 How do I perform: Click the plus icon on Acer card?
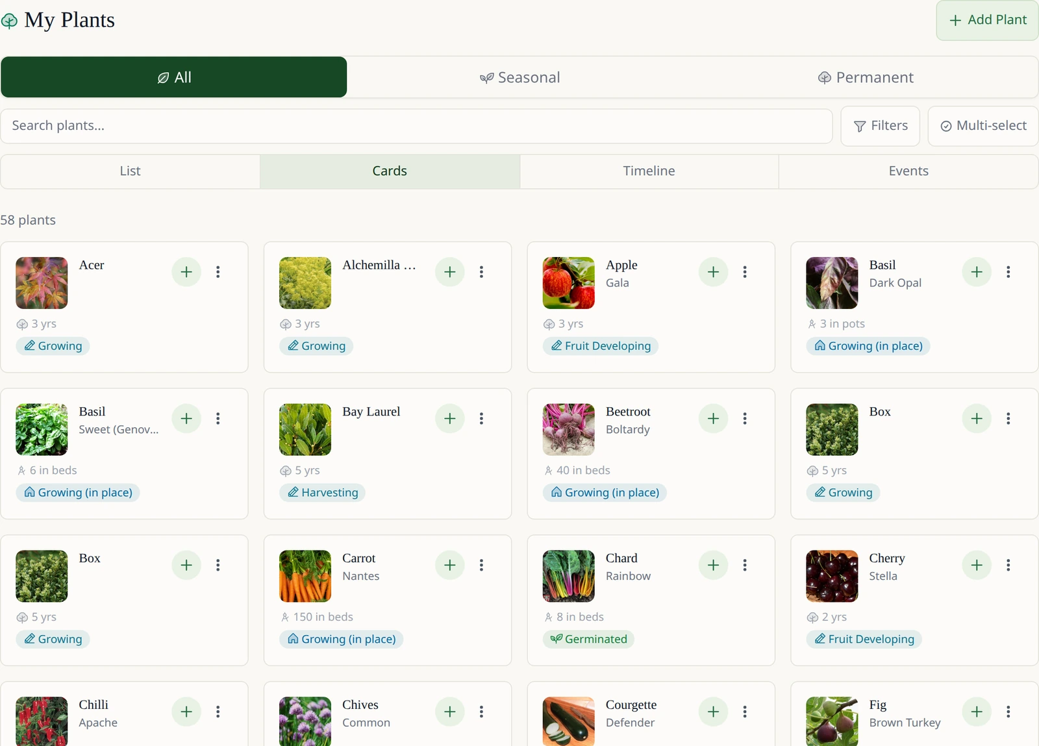pos(186,272)
